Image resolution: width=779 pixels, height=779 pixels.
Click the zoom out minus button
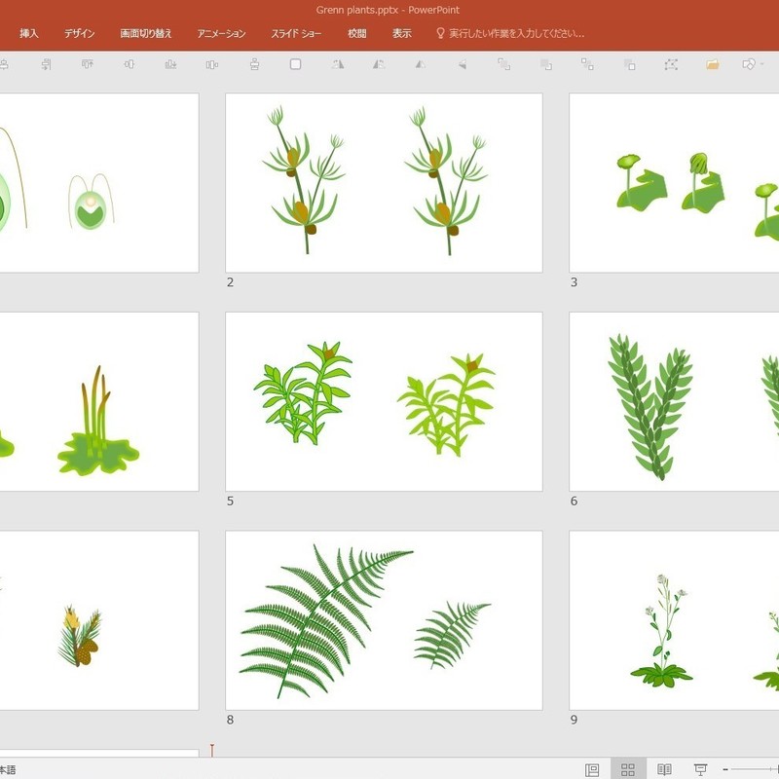coord(725,769)
